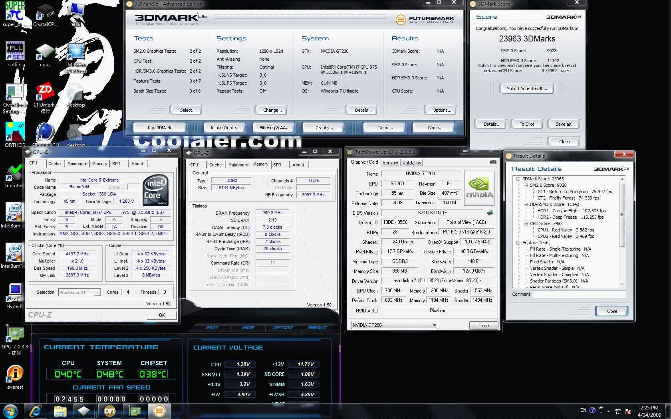Click Save as... in 3DMark Score window
671x419 pixels.
click(565, 124)
